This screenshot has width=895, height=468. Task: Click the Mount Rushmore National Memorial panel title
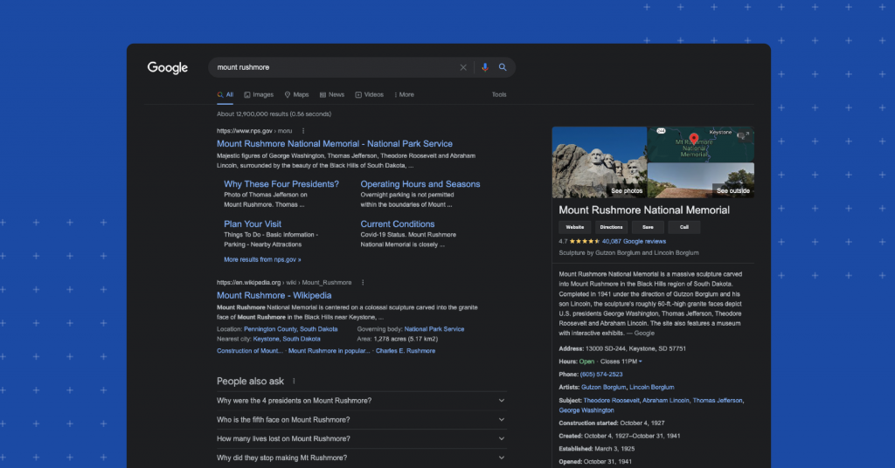644,210
